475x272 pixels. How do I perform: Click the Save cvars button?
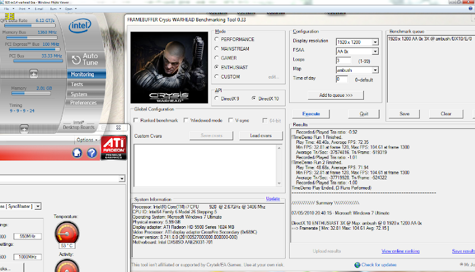[211, 135]
